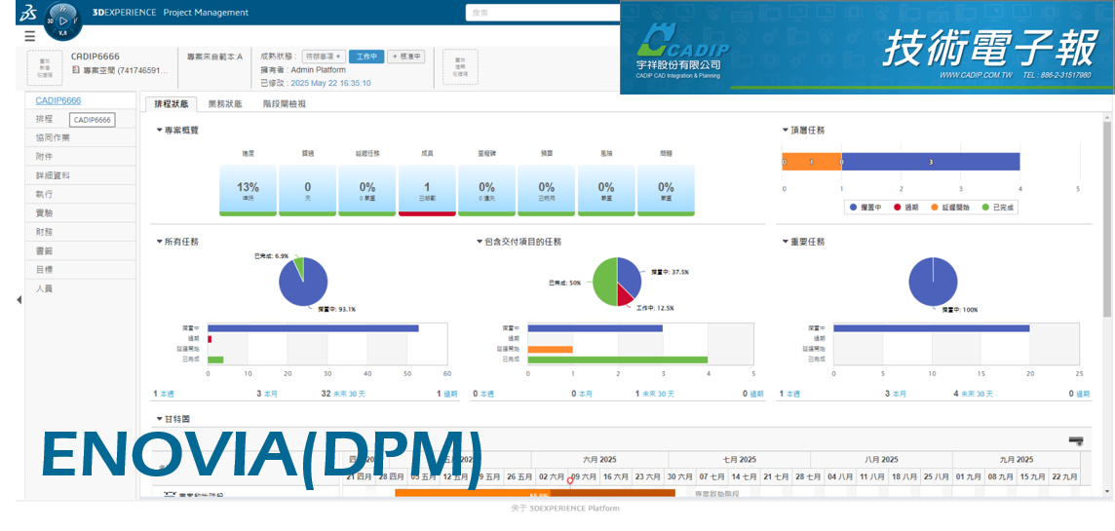
Task: Open 過期 link under 所有任務
Action: click(451, 393)
